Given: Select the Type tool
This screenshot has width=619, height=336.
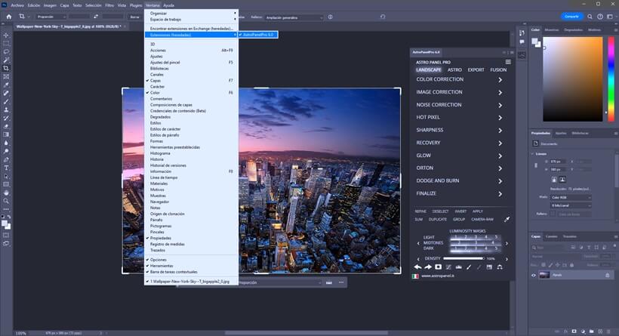Looking at the screenshot, I should [6, 168].
